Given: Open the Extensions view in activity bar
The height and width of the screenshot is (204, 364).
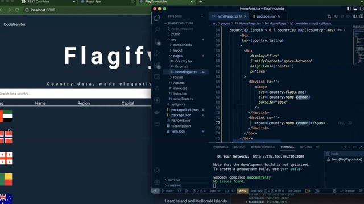Looking at the screenshot, I should click(157, 65).
